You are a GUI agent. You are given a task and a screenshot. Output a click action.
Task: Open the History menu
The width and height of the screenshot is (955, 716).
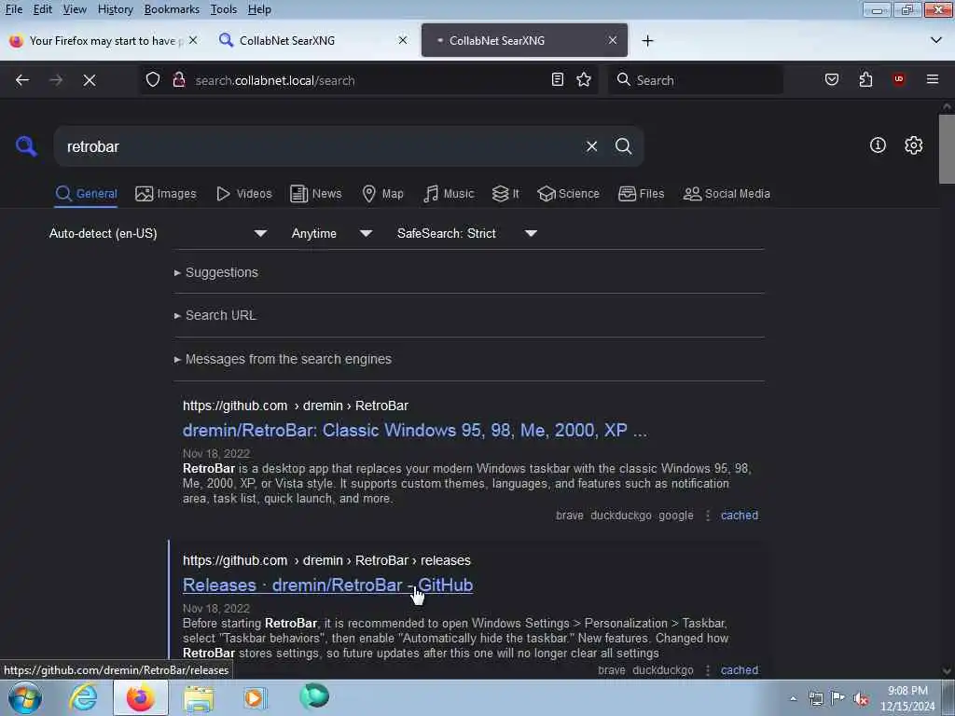click(115, 9)
